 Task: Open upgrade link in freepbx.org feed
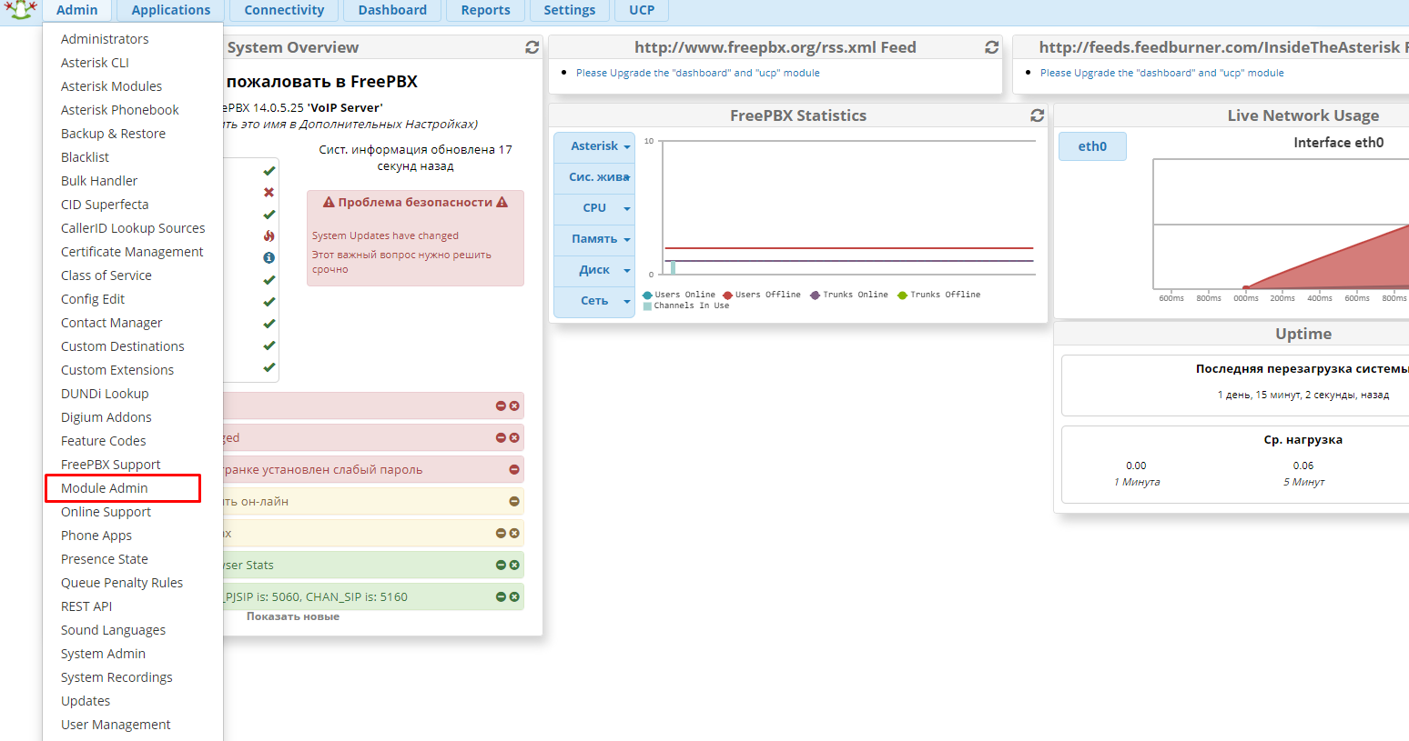[x=697, y=73]
